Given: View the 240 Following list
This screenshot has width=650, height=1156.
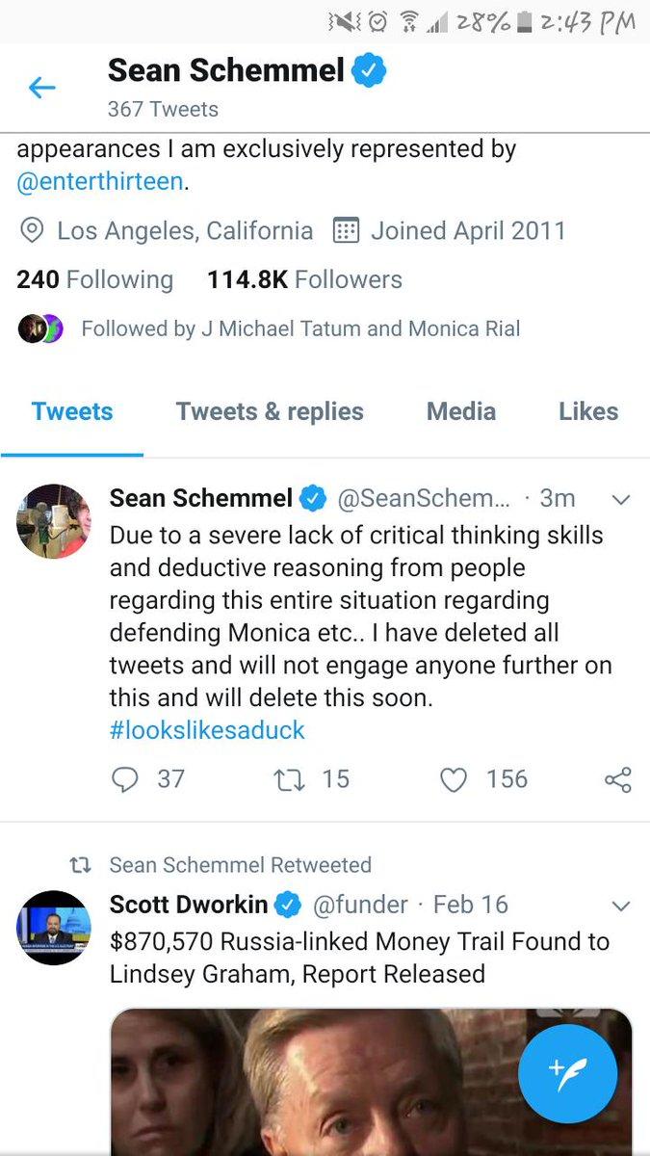Looking at the screenshot, I should (94, 280).
